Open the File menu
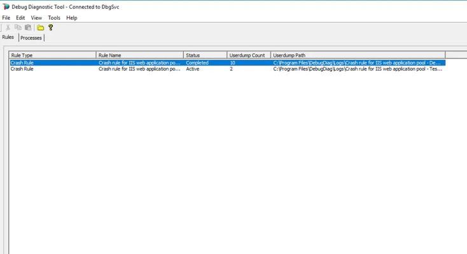 coord(6,18)
